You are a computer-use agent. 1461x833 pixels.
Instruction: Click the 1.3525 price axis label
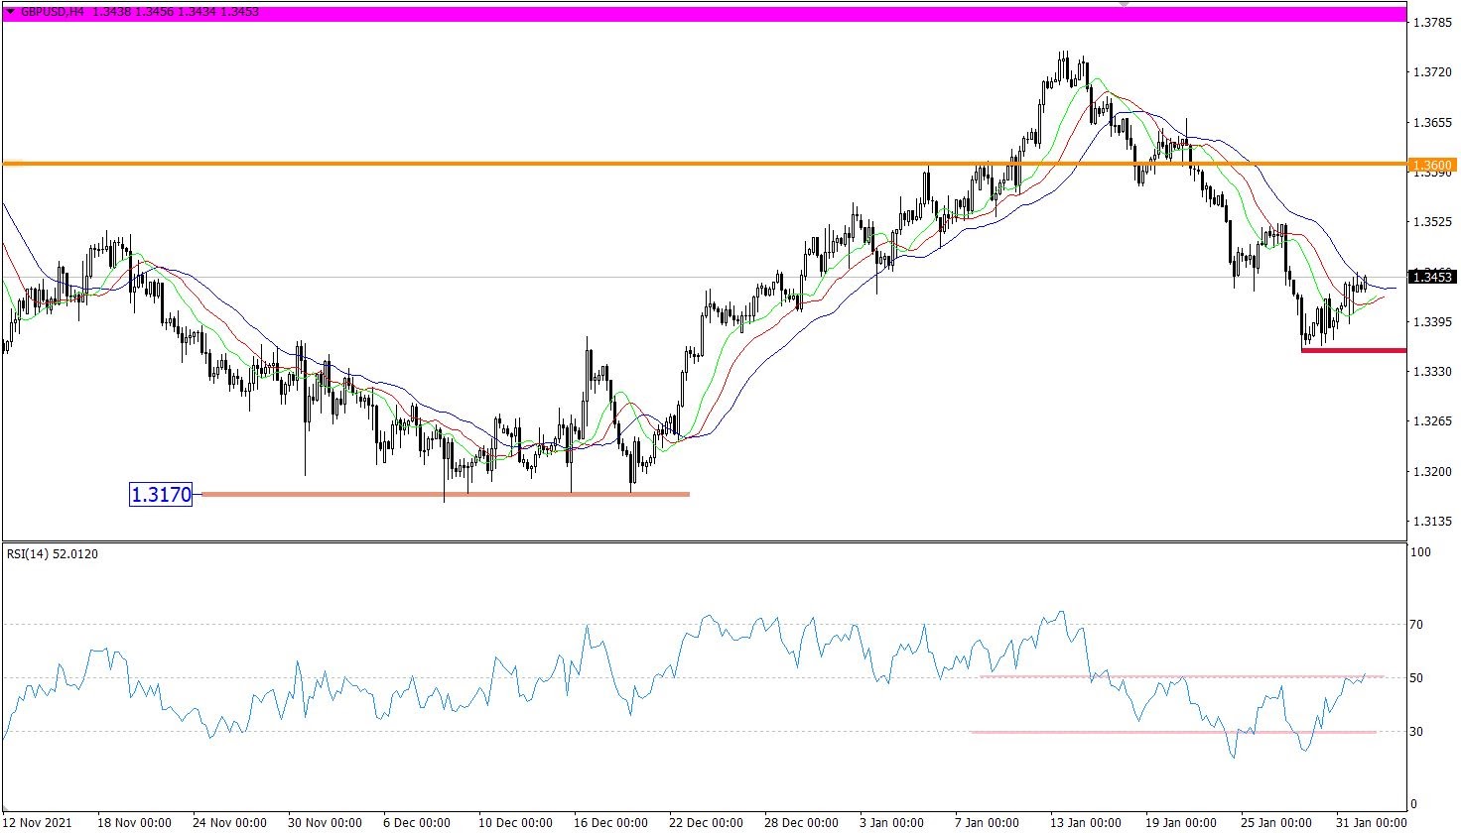tap(1432, 222)
